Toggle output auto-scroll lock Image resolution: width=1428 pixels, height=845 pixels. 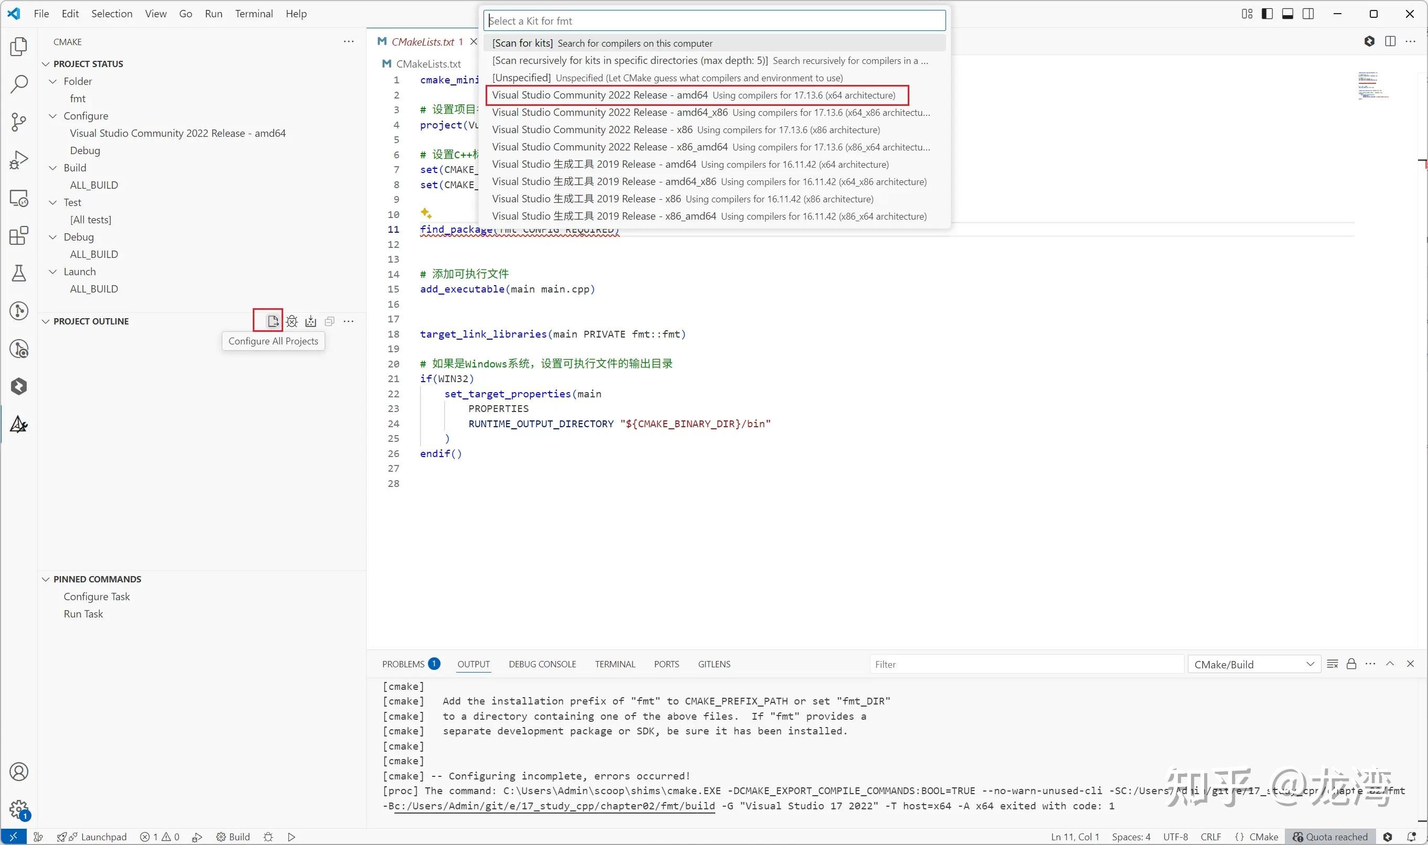1351,664
